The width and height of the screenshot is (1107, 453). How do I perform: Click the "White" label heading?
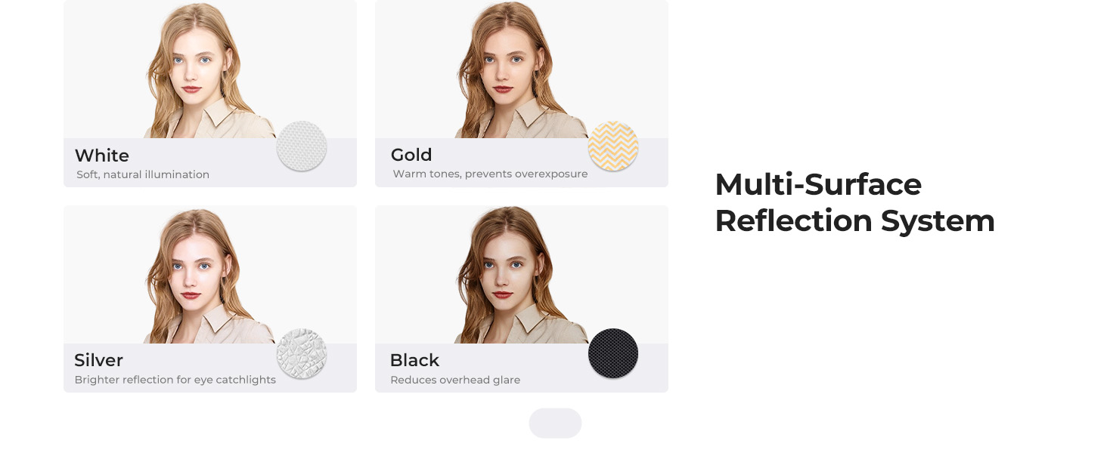click(102, 156)
